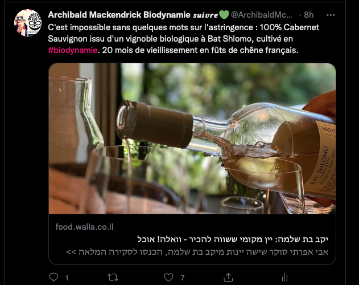Click the author name Archibald Mackendrick Biodynamie
Viewport: 359px width, 285px height.
pyautogui.click(x=119, y=15)
